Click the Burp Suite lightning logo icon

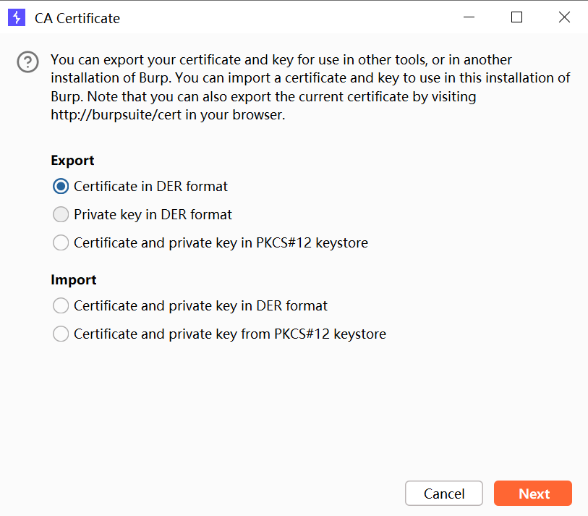click(17, 18)
